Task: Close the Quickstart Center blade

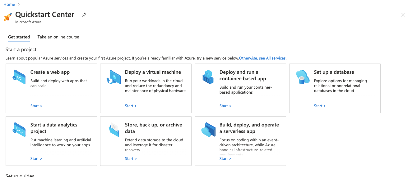Action: pyautogui.click(x=403, y=15)
